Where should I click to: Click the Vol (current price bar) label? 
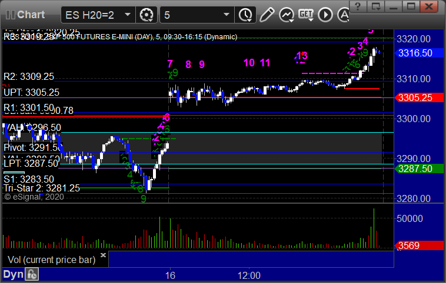coord(51,260)
